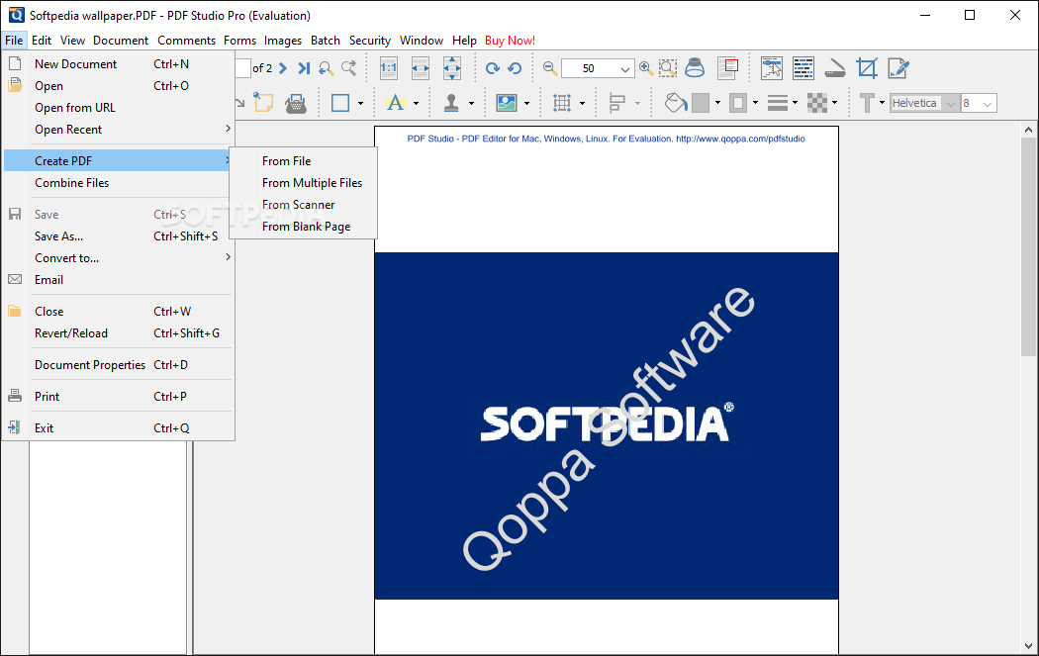Click the Buy Now! link
1039x656 pixels.
510,41
